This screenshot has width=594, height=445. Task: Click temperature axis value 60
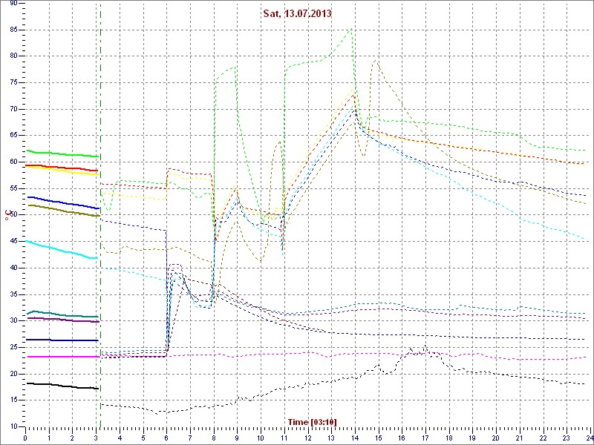click(x=13, y=162)
